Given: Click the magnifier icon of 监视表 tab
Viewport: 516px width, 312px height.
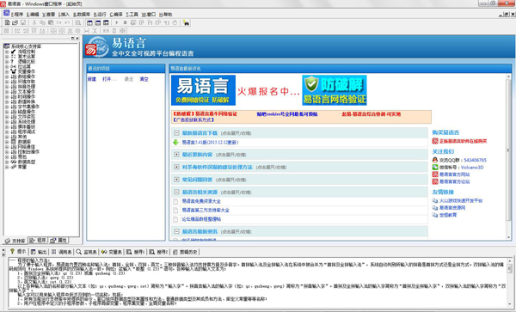Looking at the screenshot, I should 78,252.
